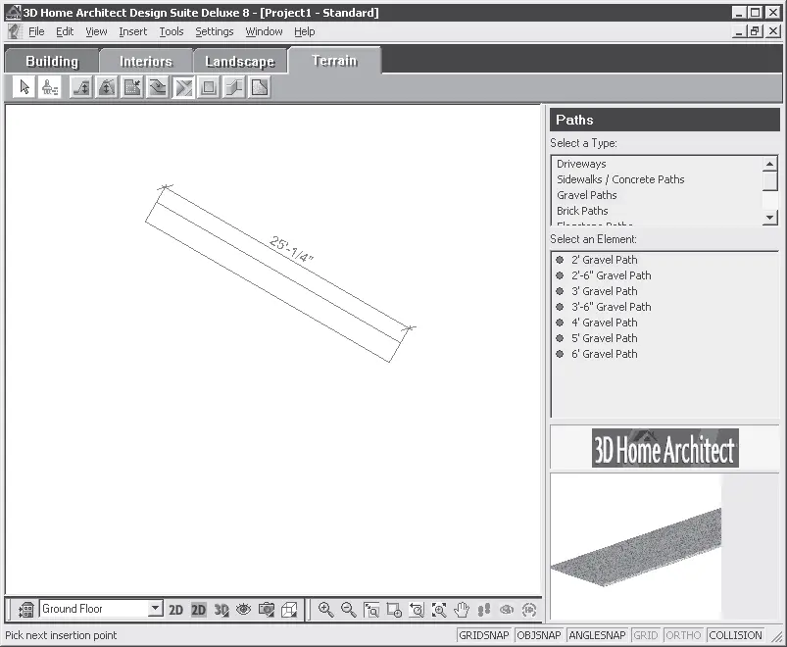Click the path type list's up arrow

769,164
